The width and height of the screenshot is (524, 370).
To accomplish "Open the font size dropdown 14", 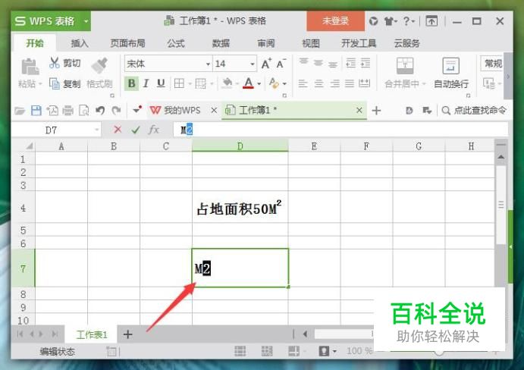I will pos(253,64).
